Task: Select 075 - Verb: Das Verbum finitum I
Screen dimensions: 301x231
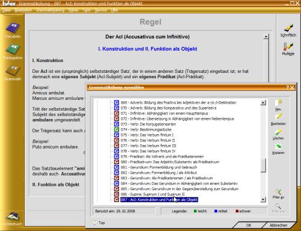Action: [x=147, y=135]
